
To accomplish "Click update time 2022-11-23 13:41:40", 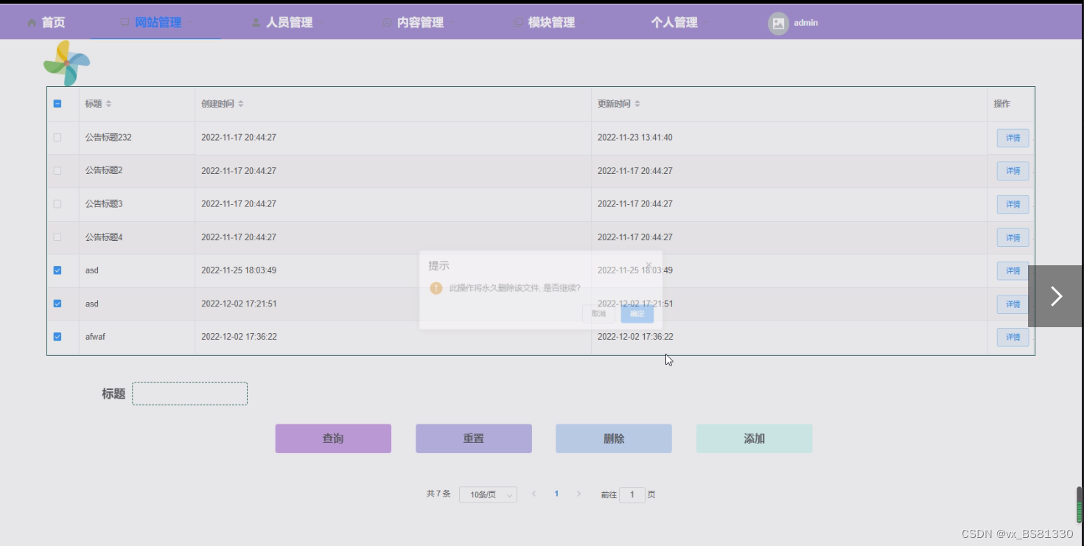I will [635, 138].
